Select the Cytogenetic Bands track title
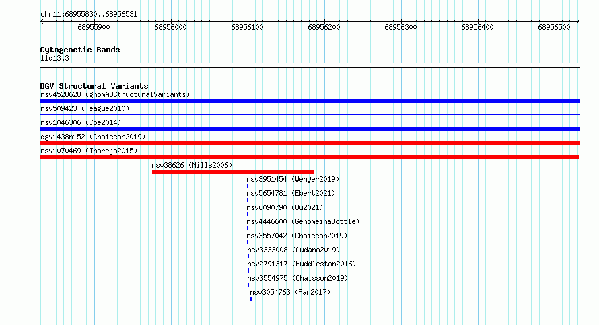 tap(80, 50)
